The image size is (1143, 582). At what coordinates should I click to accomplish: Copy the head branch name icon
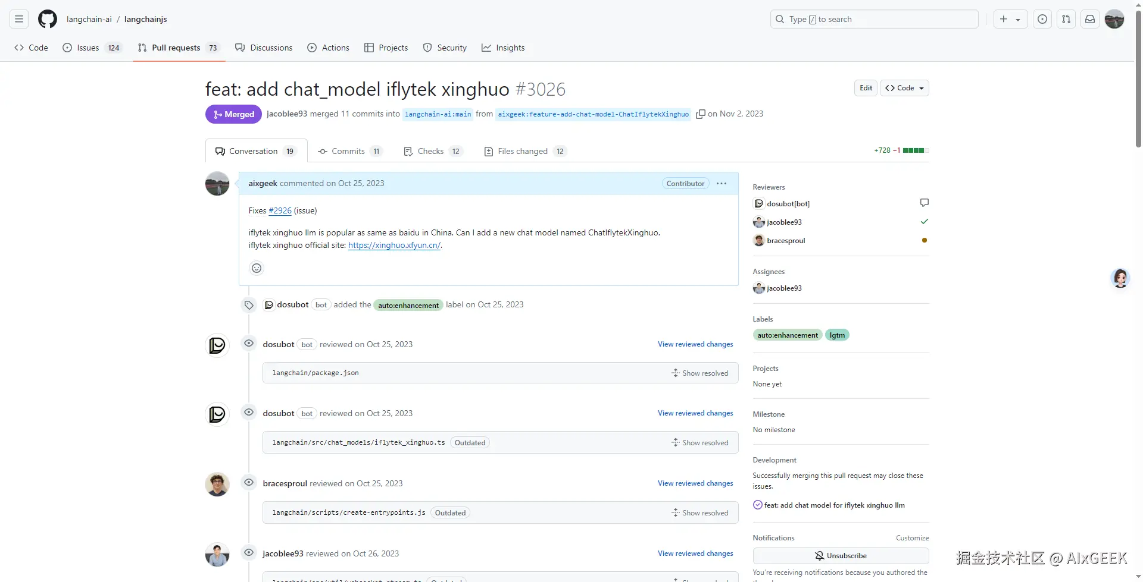701,114
